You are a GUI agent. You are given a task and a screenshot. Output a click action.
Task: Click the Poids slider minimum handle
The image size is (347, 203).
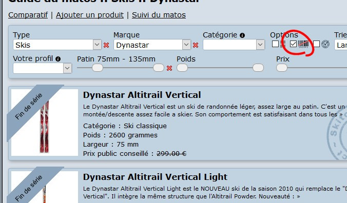(182, 68)
